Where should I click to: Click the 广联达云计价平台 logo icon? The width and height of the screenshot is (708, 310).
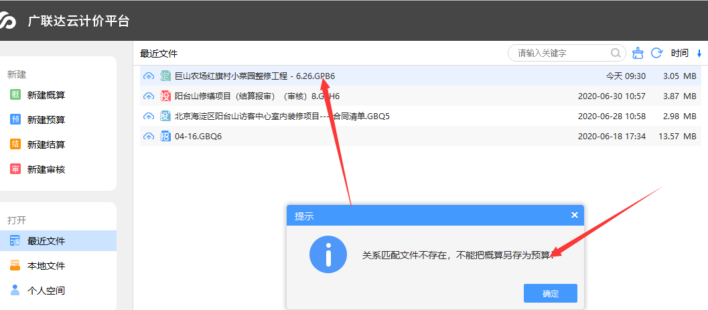[7, 21]
